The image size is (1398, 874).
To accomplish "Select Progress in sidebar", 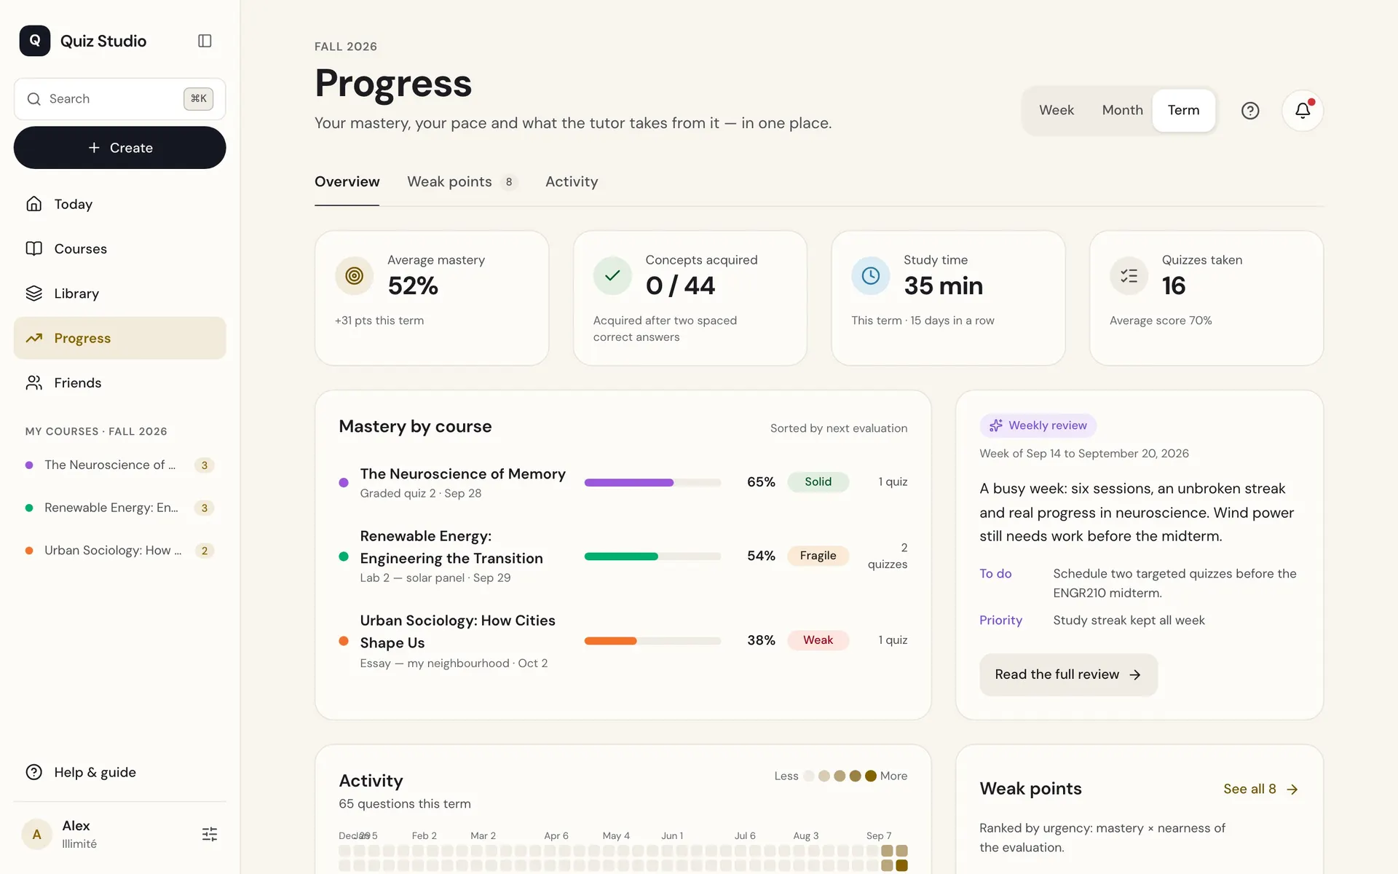I will click(119, 338).
